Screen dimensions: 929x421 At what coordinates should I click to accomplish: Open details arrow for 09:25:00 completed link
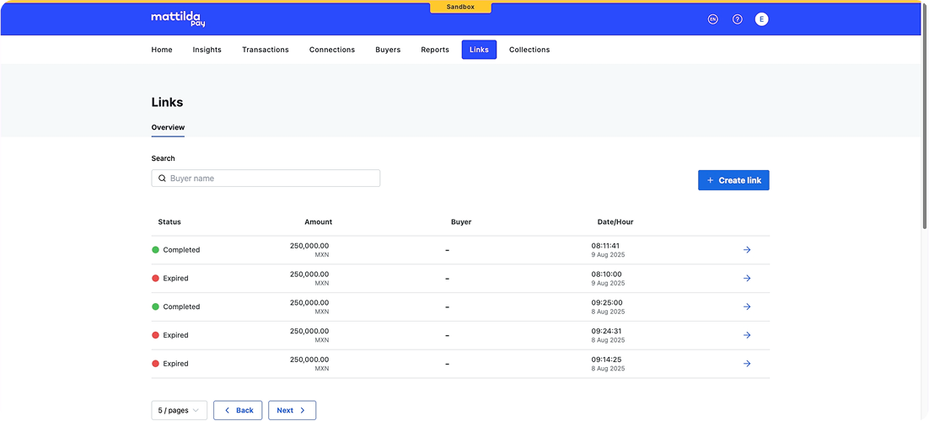[x=747, y=307]
